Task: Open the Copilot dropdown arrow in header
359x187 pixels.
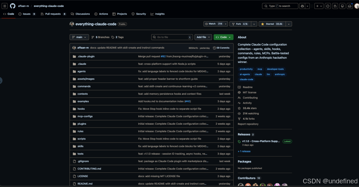Action: (307, 6)
